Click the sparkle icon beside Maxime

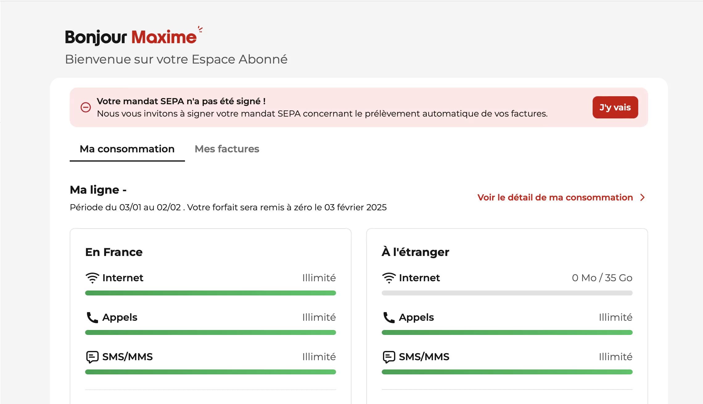point(200,29)
